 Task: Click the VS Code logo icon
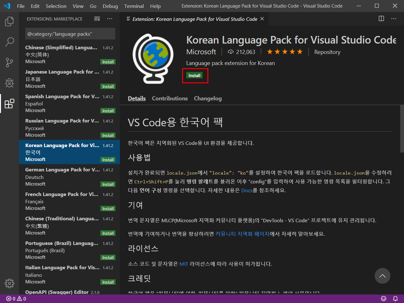7,6
